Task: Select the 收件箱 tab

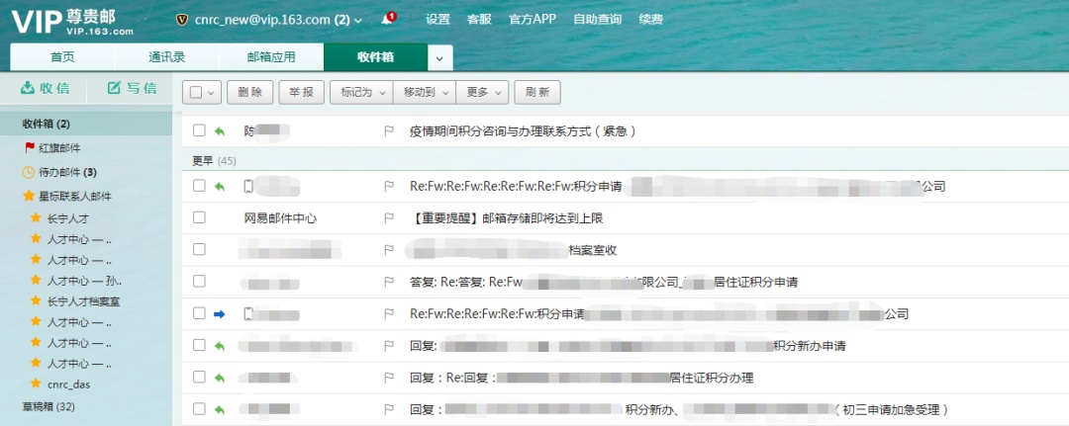Action: pos(376,57)
